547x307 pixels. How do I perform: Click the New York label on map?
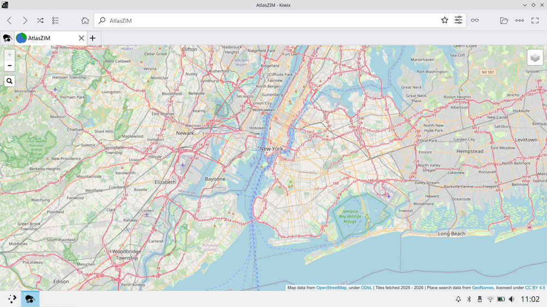click(271, 149)
